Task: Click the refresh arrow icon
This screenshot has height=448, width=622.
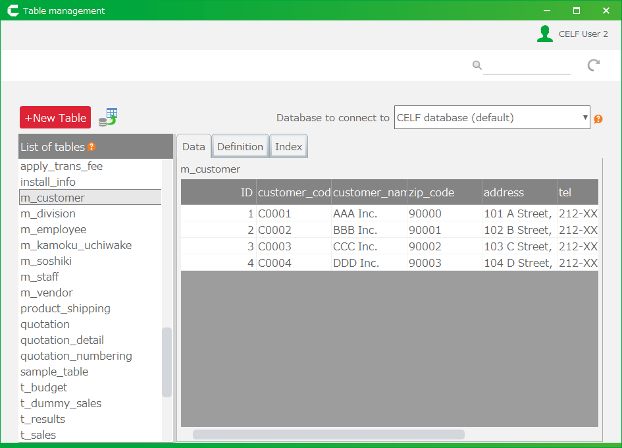Action: click(x=594, y=65)
